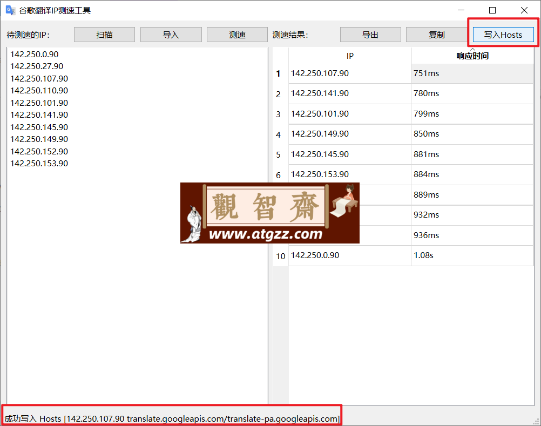Select 142.250.0.90 in the pending IP list
This screenshot has width=541, height=426.
(34, 54)
